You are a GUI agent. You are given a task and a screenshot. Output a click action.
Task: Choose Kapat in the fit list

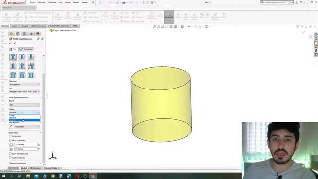(x=24, y=116)
